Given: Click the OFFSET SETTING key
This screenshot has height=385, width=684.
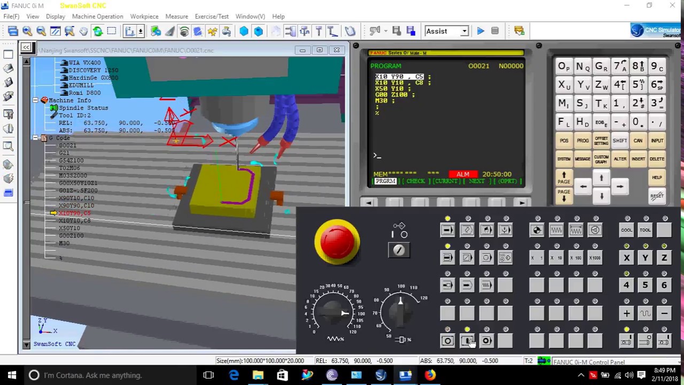Looking at the screenshot, I should point(601,141).
